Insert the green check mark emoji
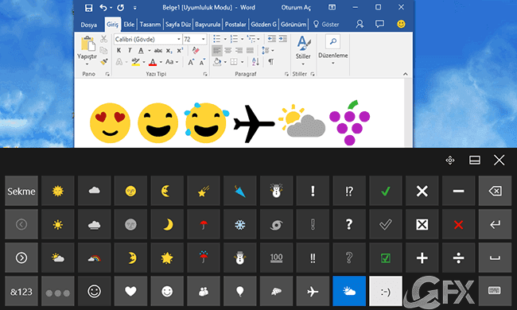 [x=386, y=191]
